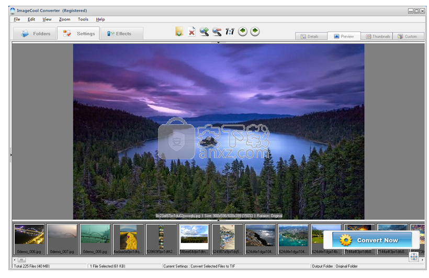
Task: Click the blue icon at the strip's right end
Action: 414,257
